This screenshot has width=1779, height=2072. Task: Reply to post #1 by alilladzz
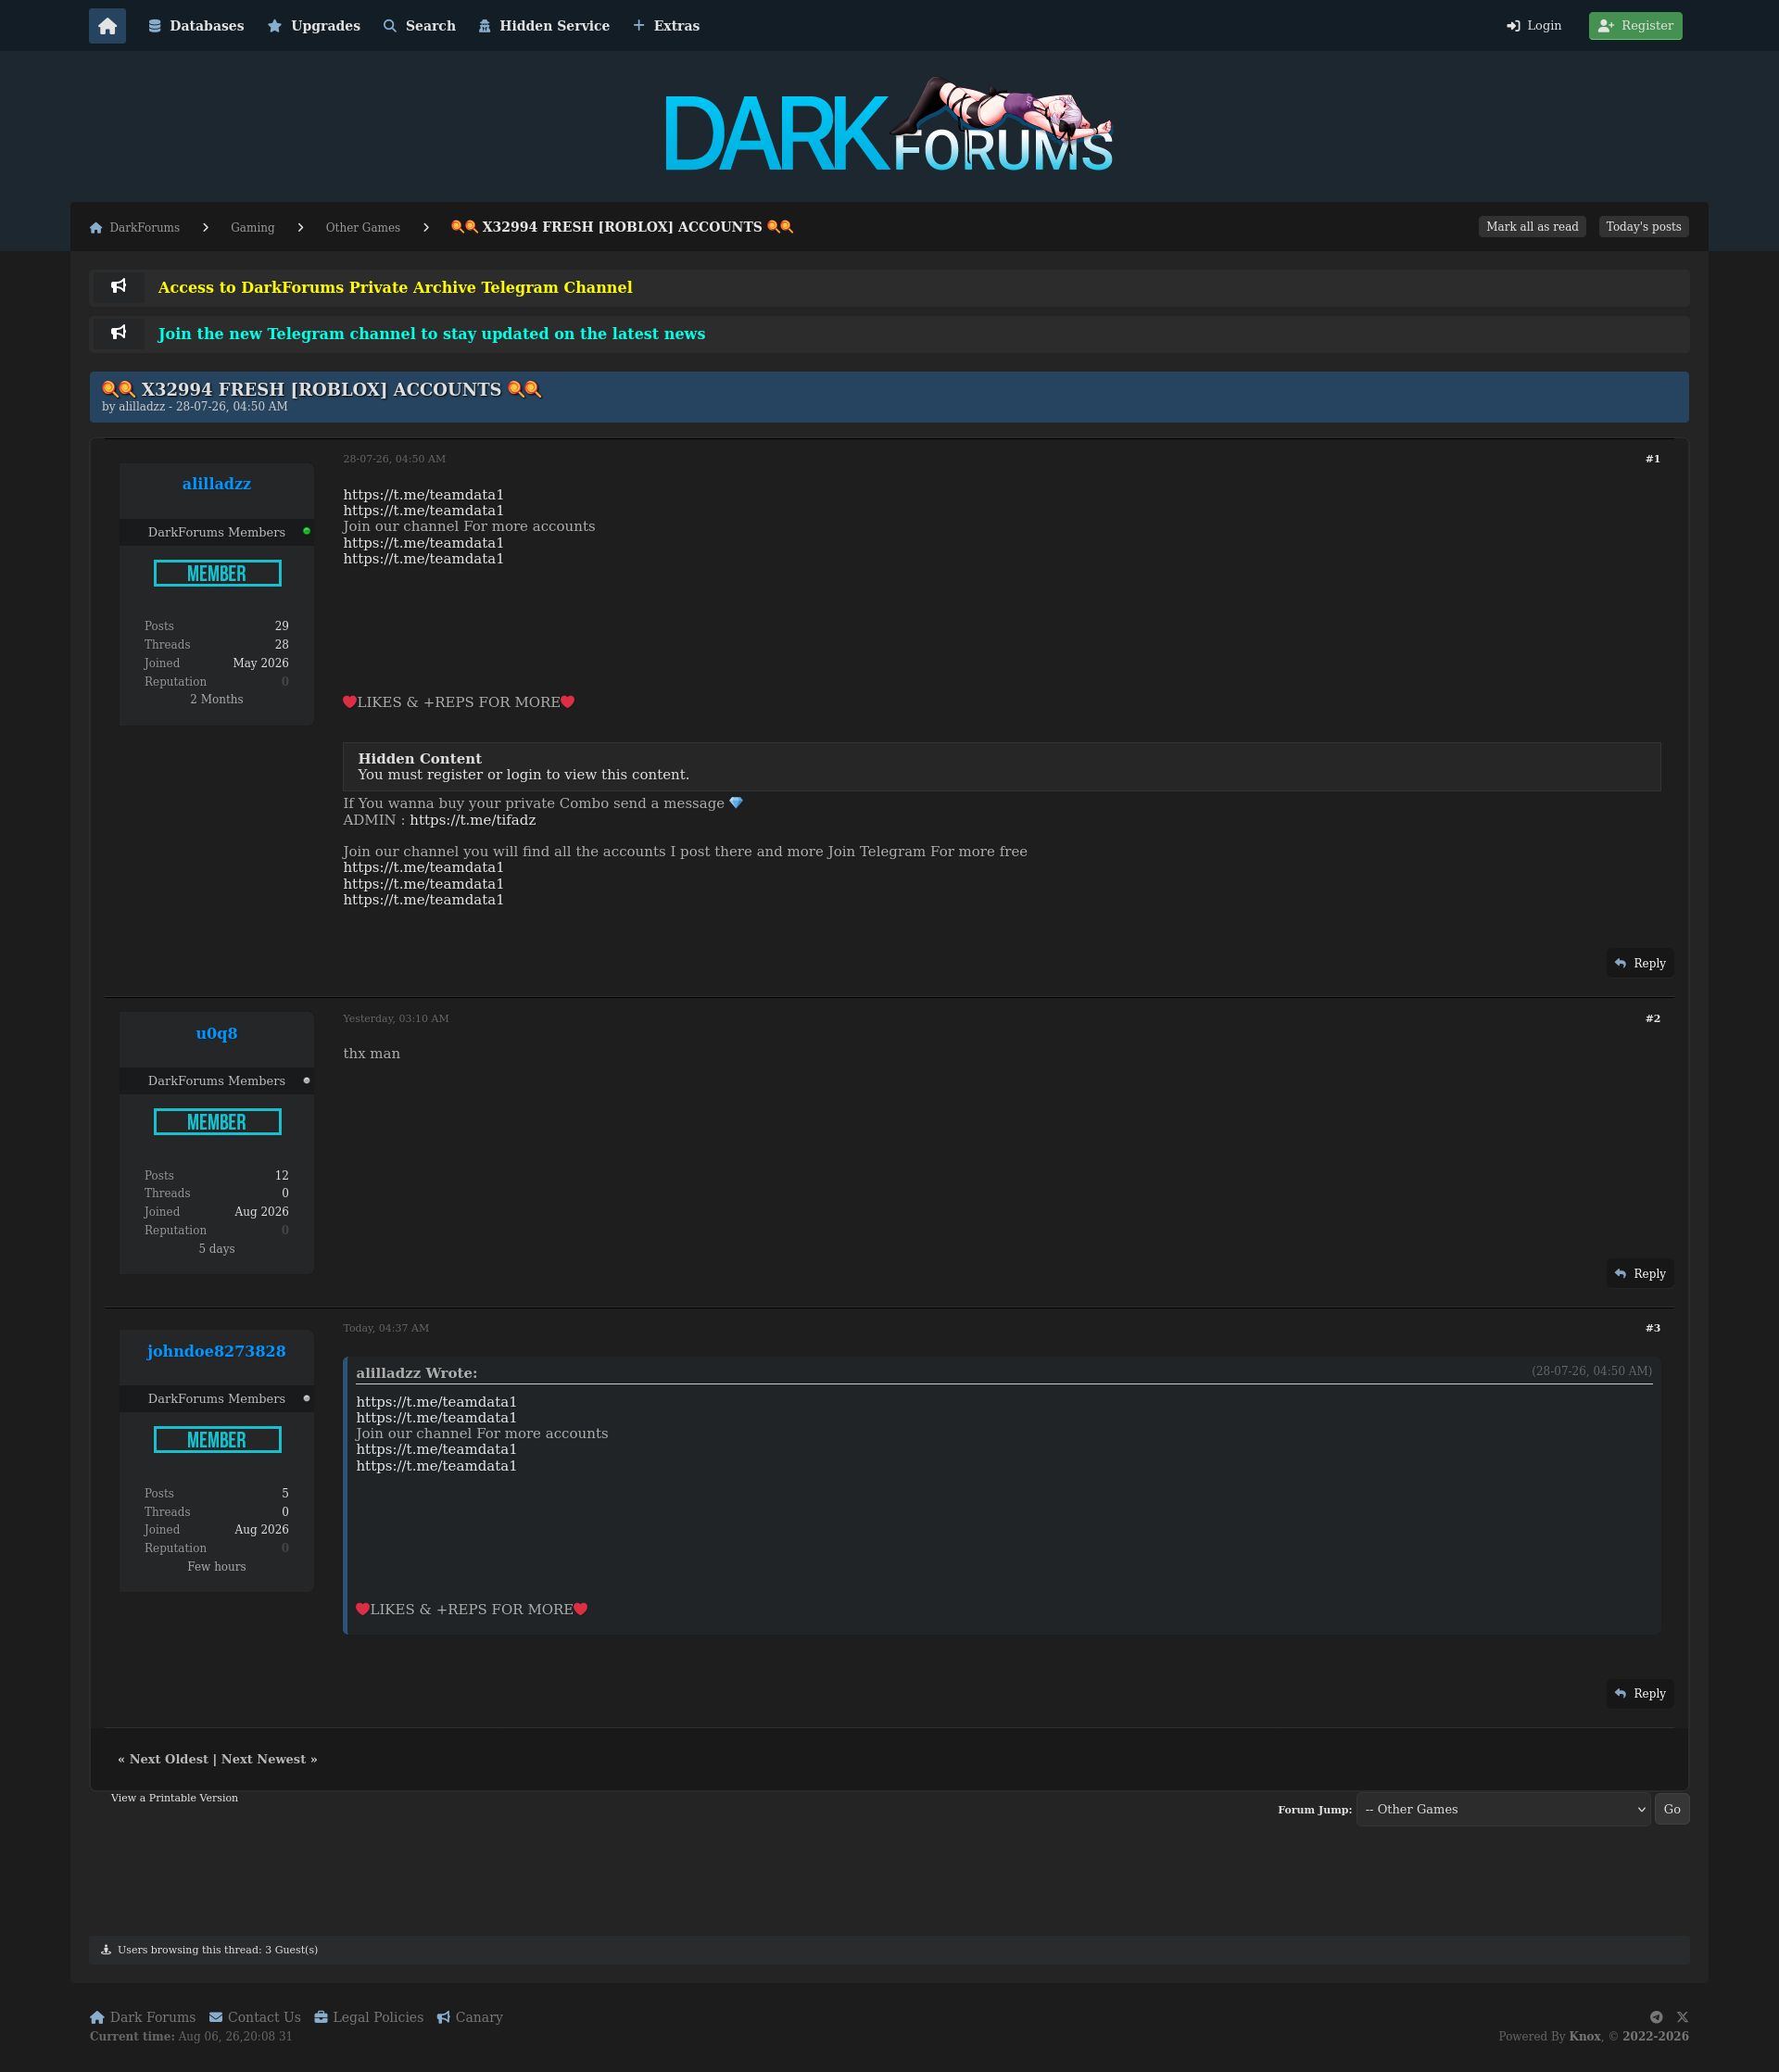[x=1640, y=963]
